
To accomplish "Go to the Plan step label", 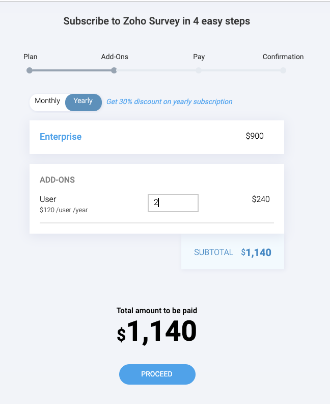I will (31, 57).
